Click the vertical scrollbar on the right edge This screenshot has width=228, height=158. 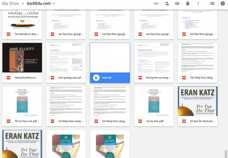coord(226,154)
